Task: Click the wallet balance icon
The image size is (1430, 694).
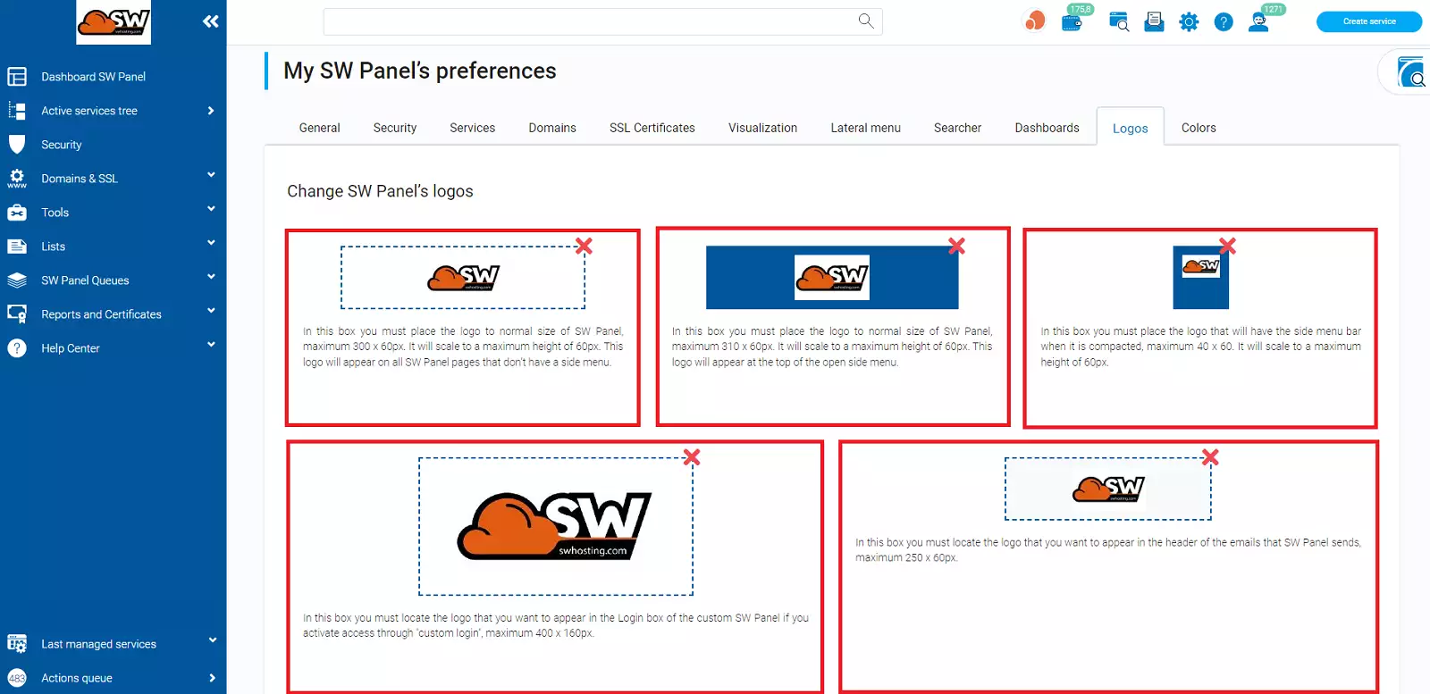Action: pos(1072,22)
